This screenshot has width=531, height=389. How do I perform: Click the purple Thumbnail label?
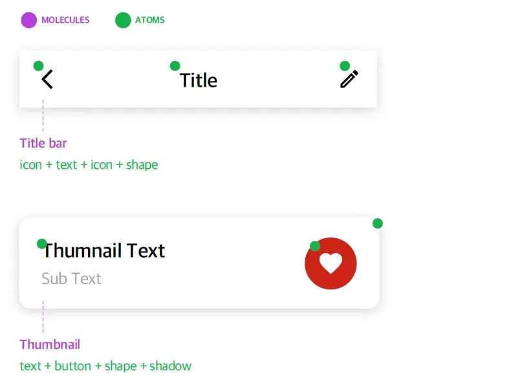50,344
